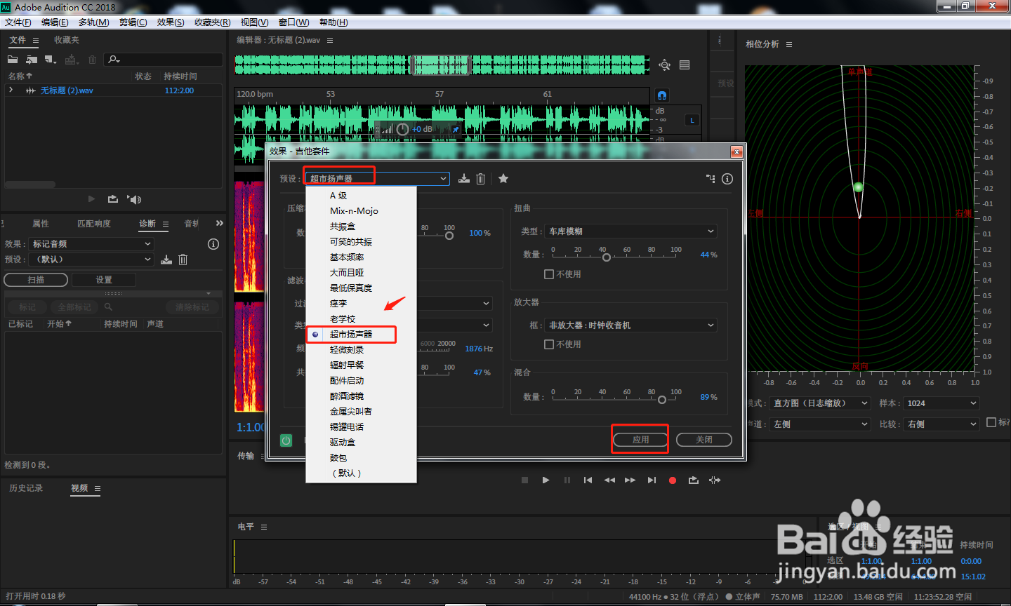
Task: Open info icon in guitar suite dialog
Action: click(727, 179)
